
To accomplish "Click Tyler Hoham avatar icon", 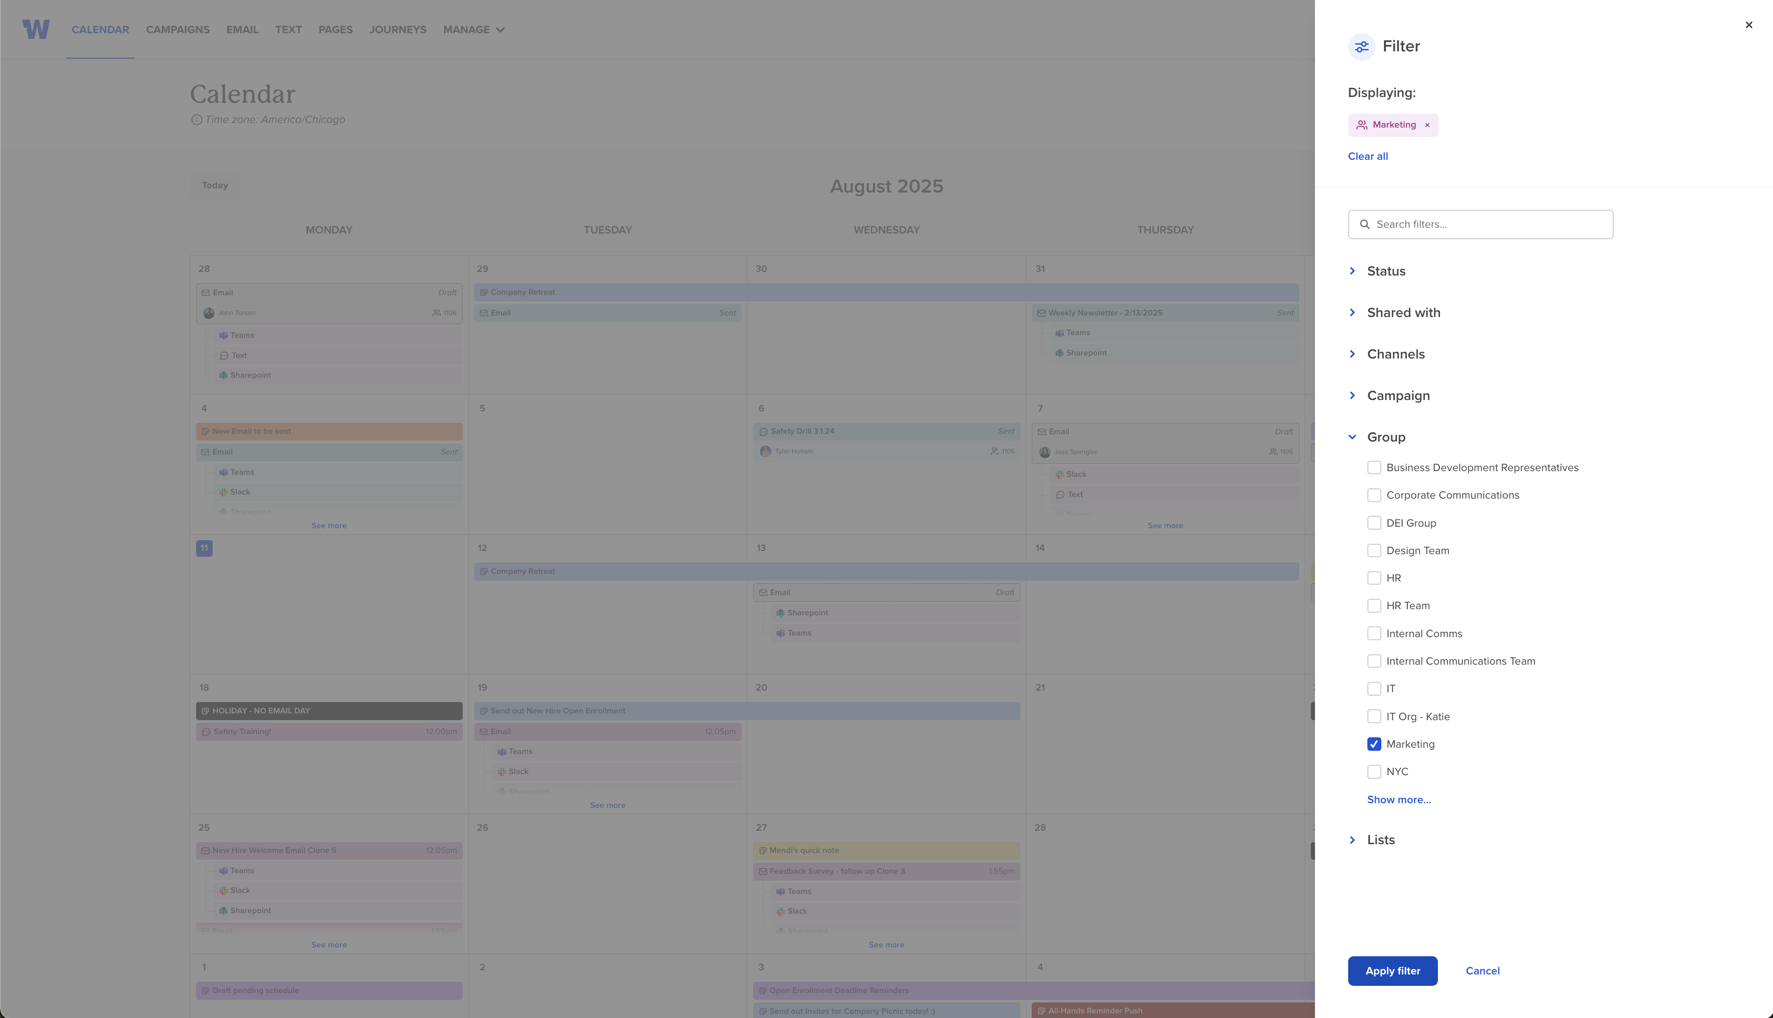I will pos(765,452).
